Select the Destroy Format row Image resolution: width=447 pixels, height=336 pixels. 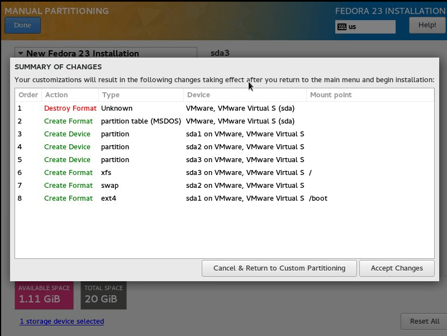225,108
